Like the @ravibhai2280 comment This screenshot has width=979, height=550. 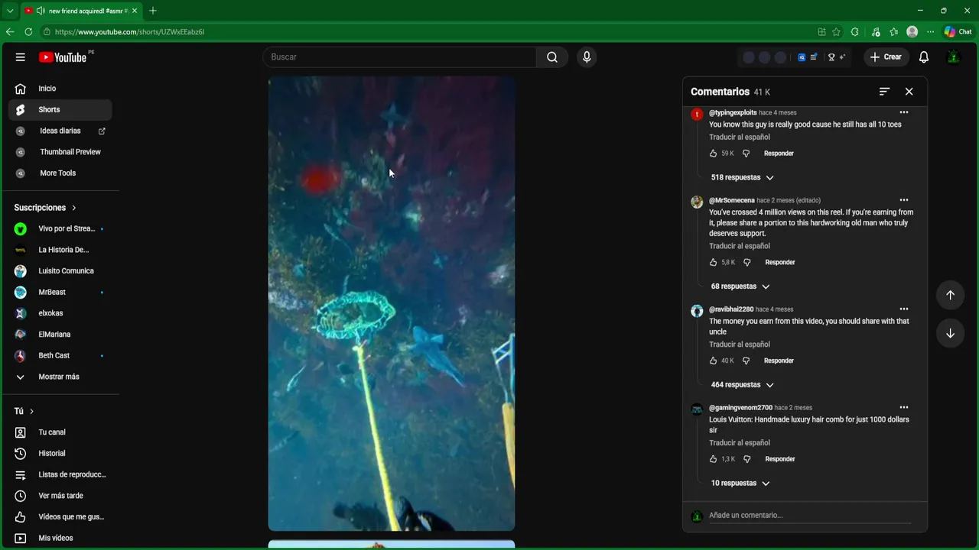(714, 361)
